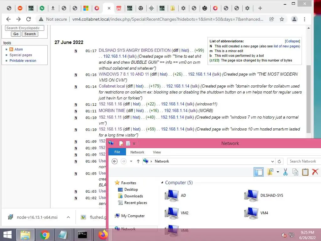This screenshot has height=241, width=321.
Task: Open File Explorer from the taskbar
Action: pos(25,235)
